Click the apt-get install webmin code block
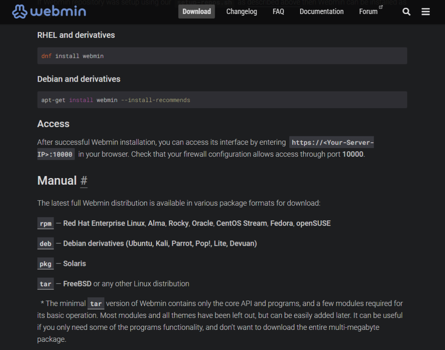Image resolution: width=445 pixels, height=350 pixels. pos(222,100)
